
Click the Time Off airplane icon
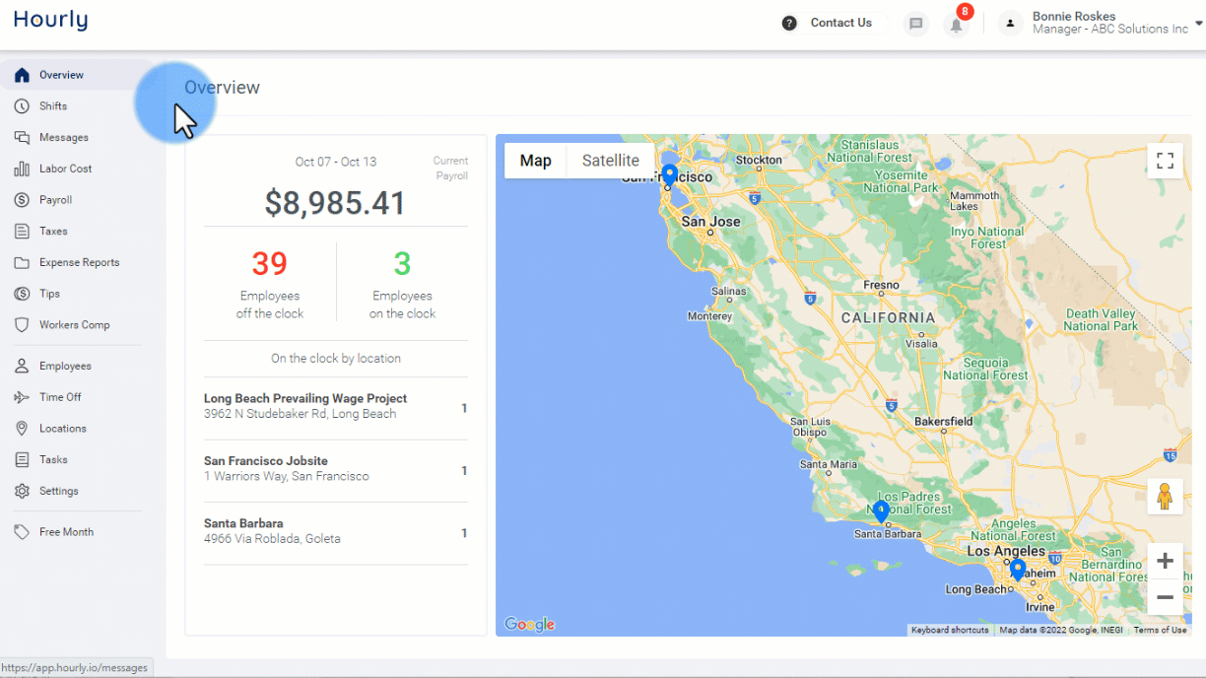click(22, 397)
